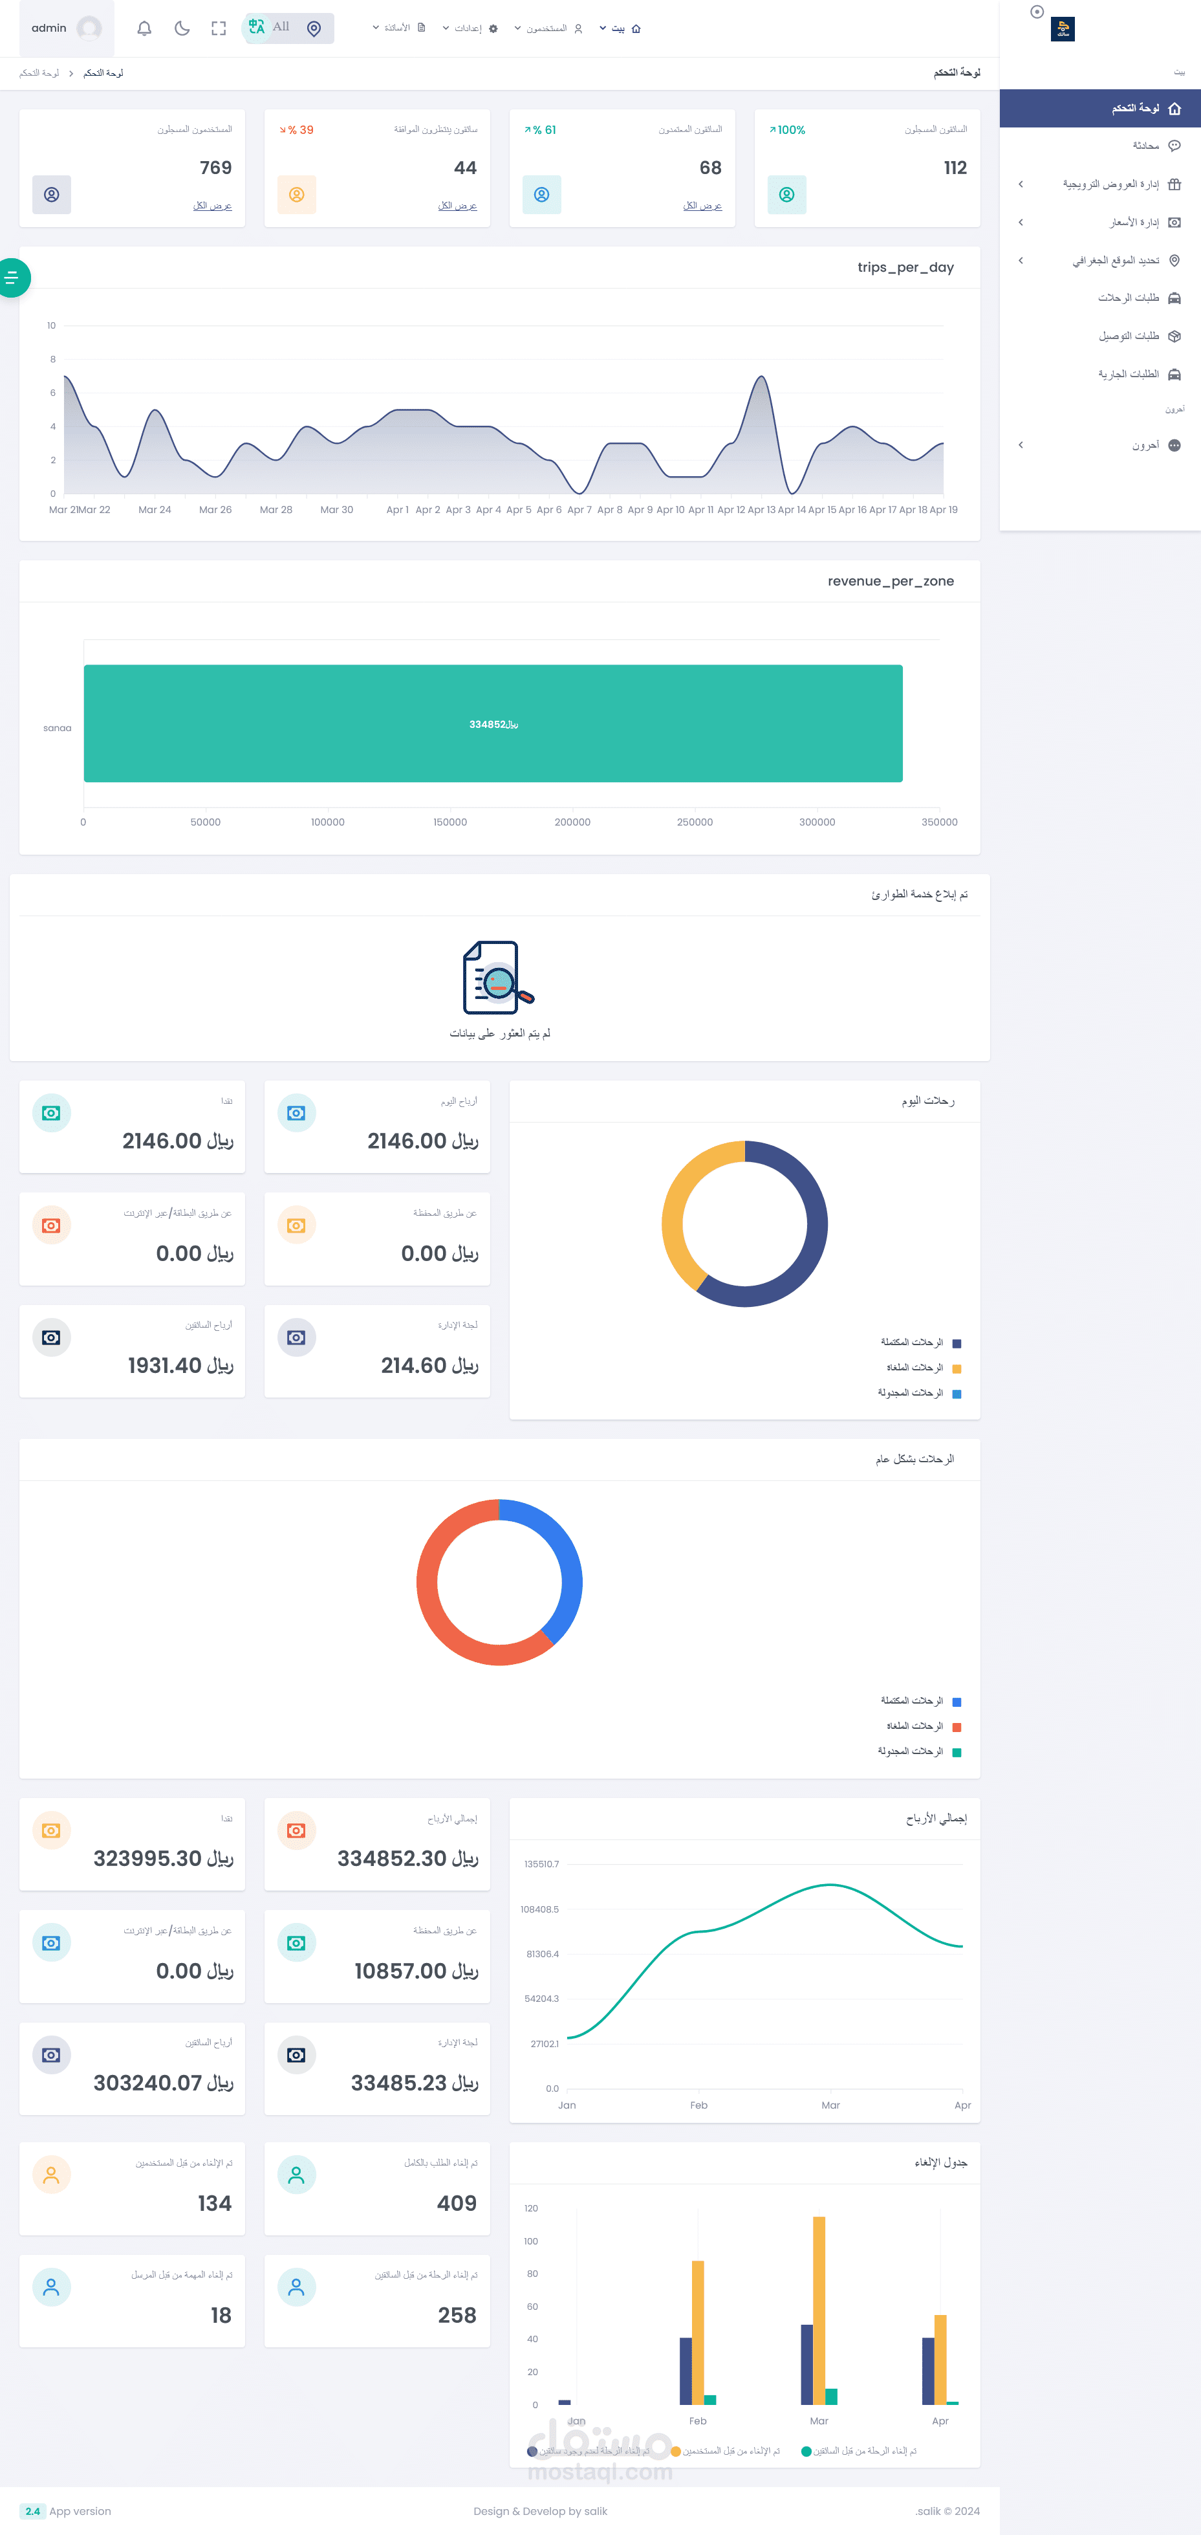Click the sanaa revenue bar in the chart

[x=493, y=724]
